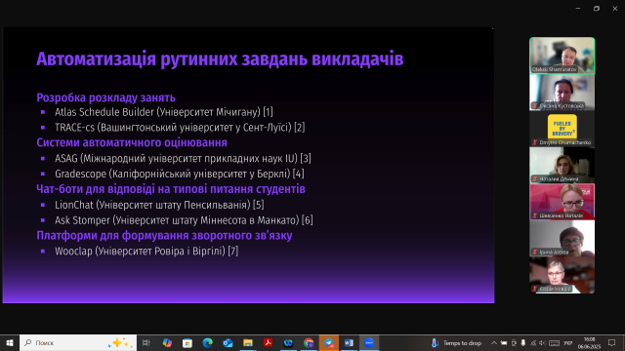The width and height of the screenshot is (625, 351).
Task: Switch to Telegram in taskbar
Action: (329, 342)
